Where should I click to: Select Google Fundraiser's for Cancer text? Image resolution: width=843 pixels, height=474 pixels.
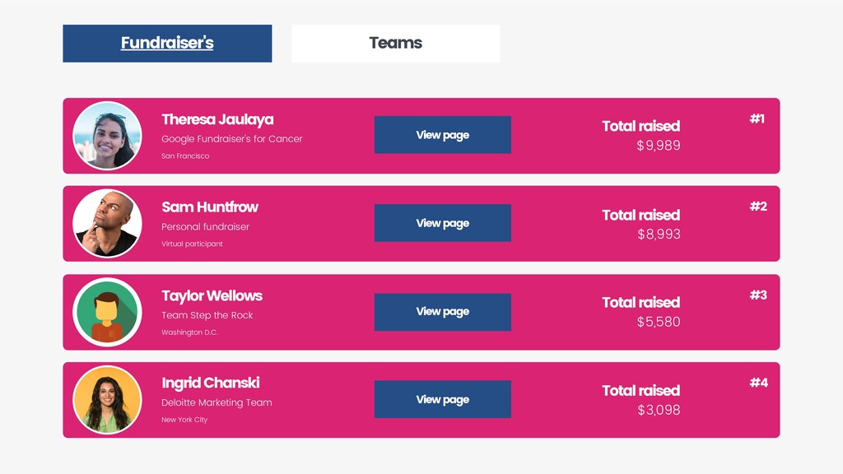coord(232,138)
